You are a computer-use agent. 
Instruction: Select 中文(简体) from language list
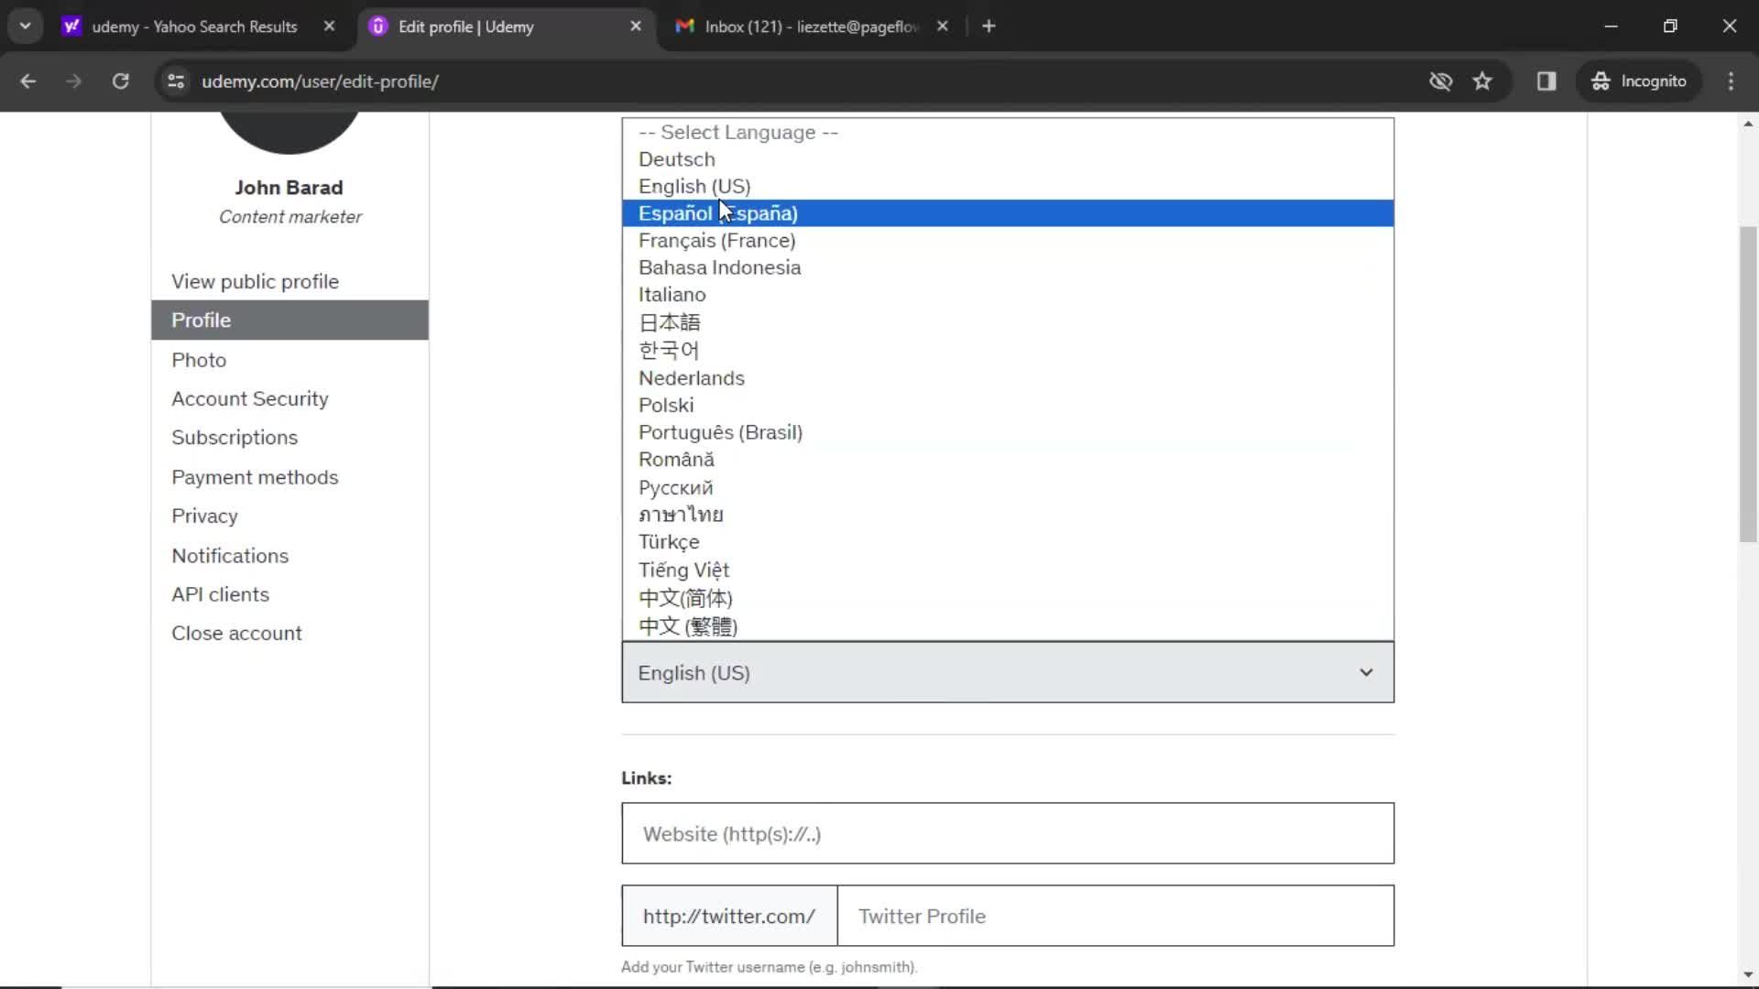coord(686,596)
